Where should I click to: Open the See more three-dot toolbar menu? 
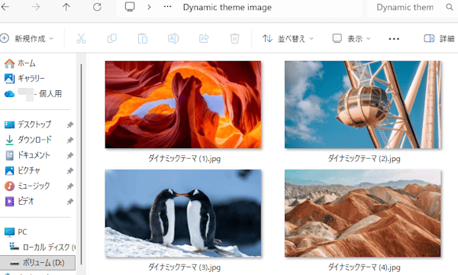pos(394,38)
